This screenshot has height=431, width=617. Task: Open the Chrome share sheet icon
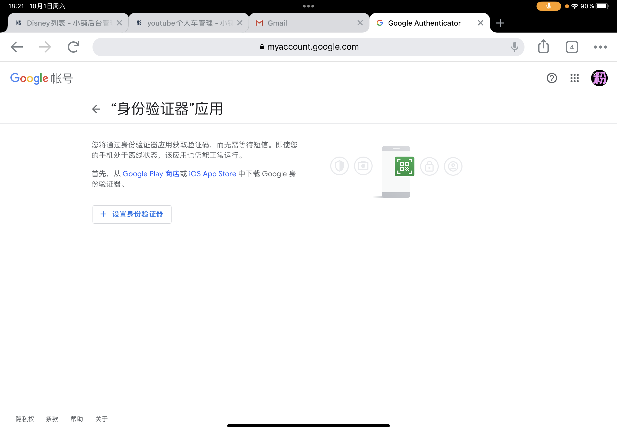[544, 47]
